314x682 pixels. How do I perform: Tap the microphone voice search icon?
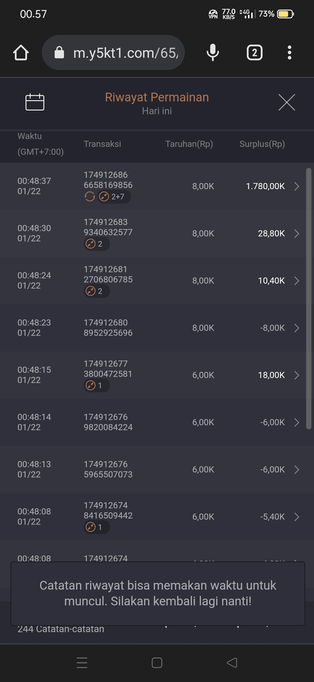coord(213,53)
